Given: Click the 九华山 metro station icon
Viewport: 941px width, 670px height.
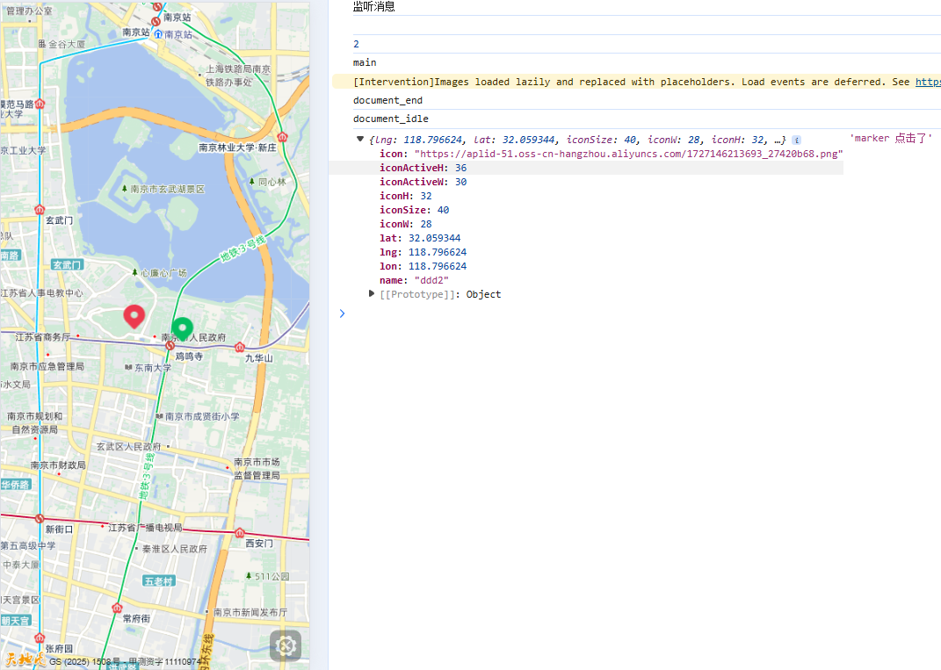Looking at the screenshot, I should (240, 348).
